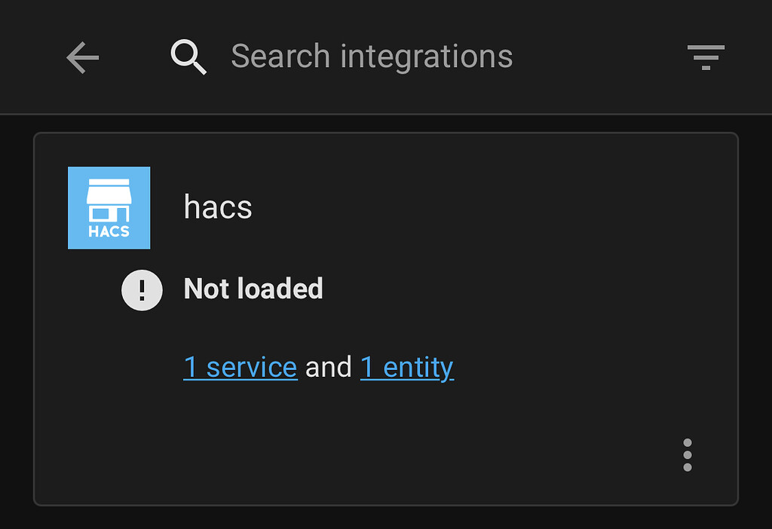Click the back arrow at top left
772x529 pixels.
coord(81,57)
